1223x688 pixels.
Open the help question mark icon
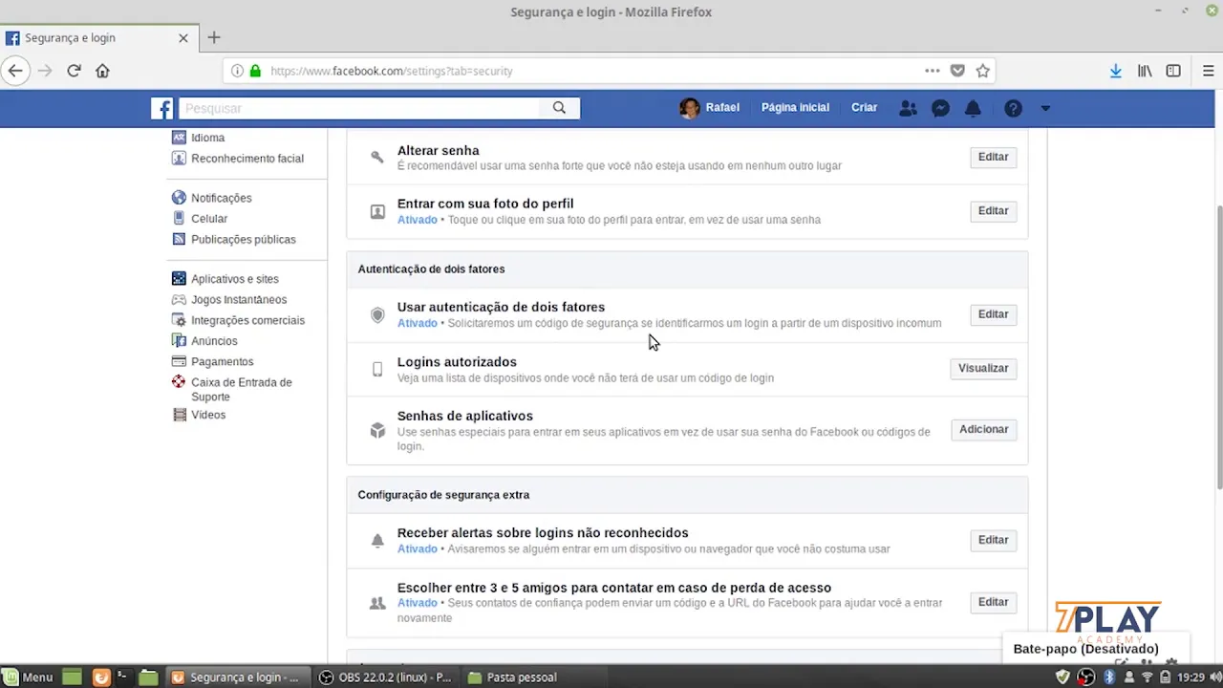1013,108
